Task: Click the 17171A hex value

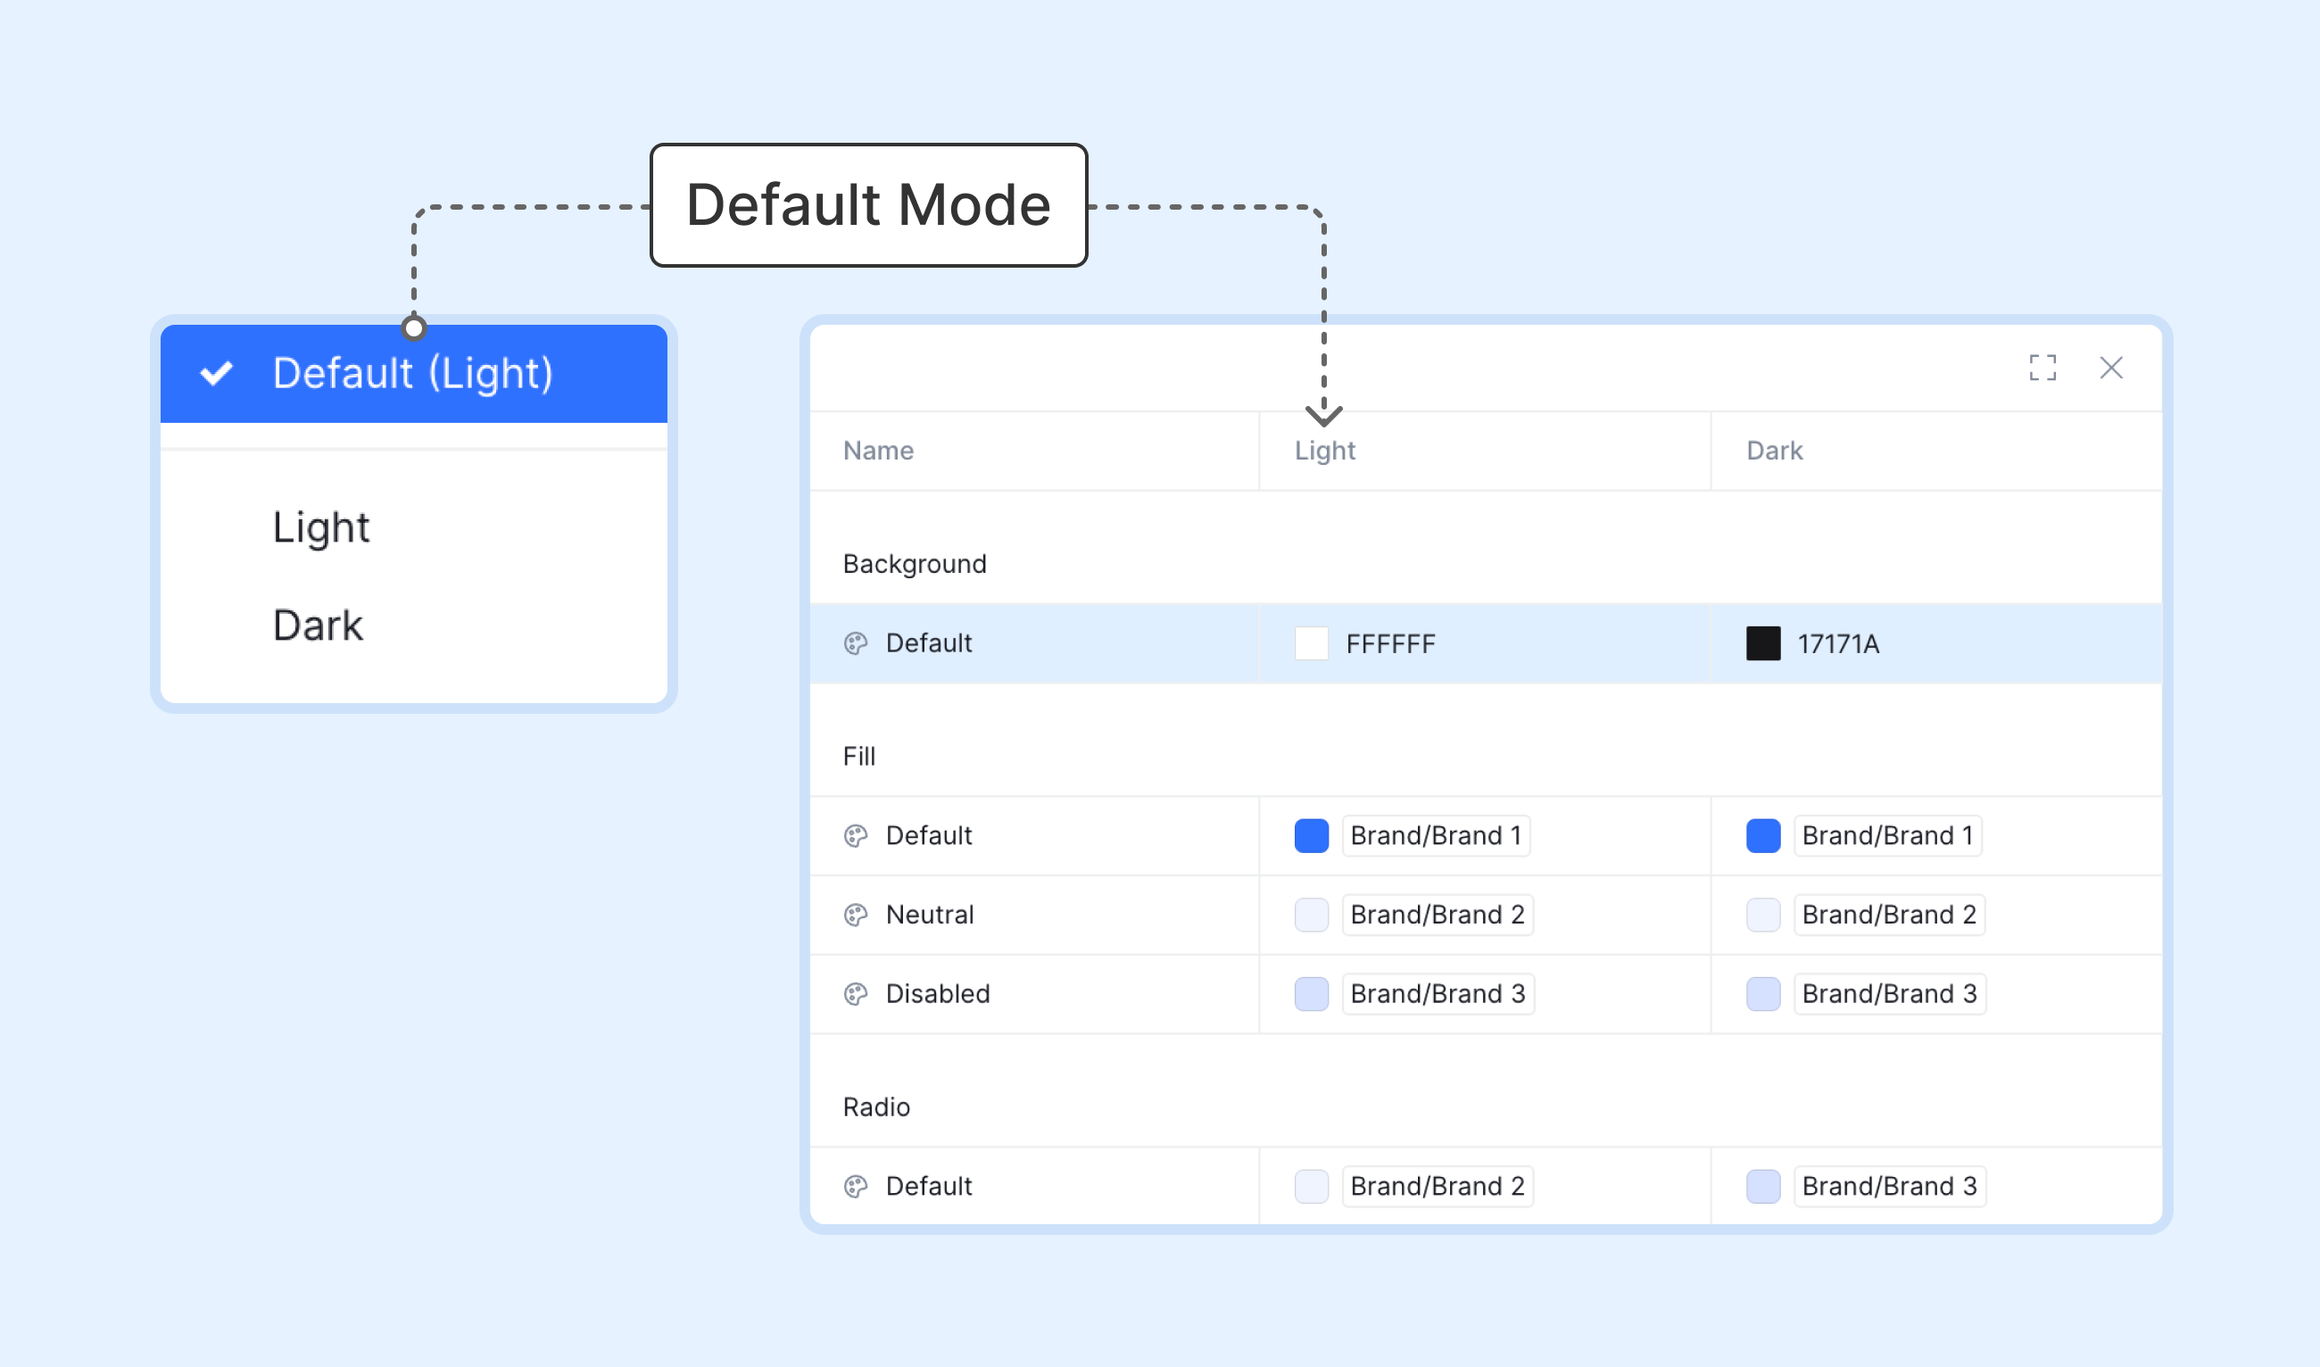Action: [1837, 644]
